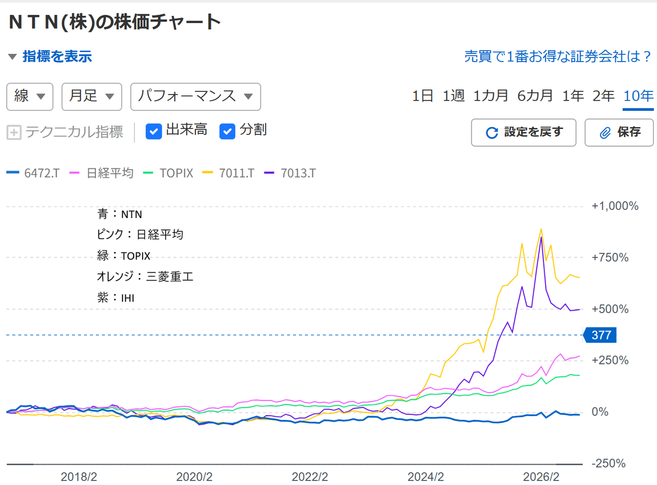
Task: Click the 377 price marker label
Action: pyautogui.click(x=600, y=335)
